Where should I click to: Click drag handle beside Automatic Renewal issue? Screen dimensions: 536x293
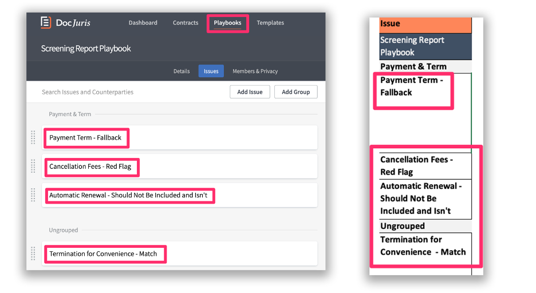(x=33, y=195)
